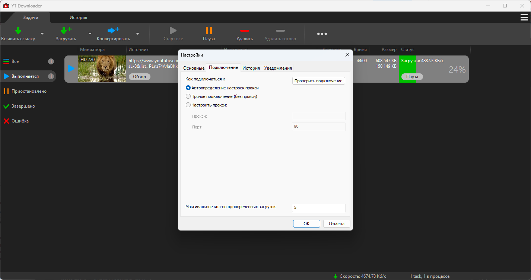
Task: Click the blue Convert arrow icon
Action: coord(113,31)
